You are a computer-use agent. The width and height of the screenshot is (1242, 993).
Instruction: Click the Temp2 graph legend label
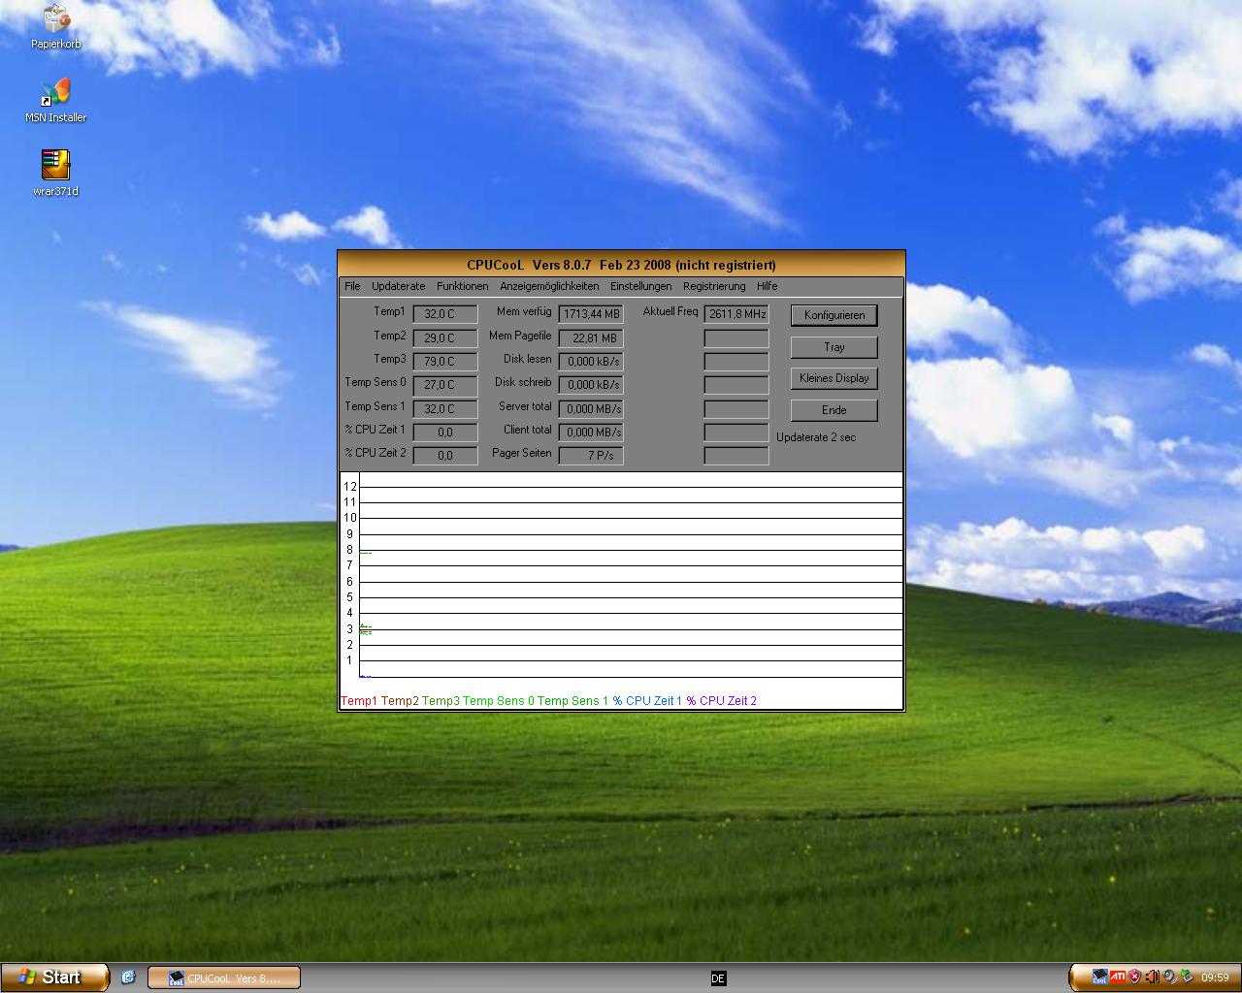point(400,701)
